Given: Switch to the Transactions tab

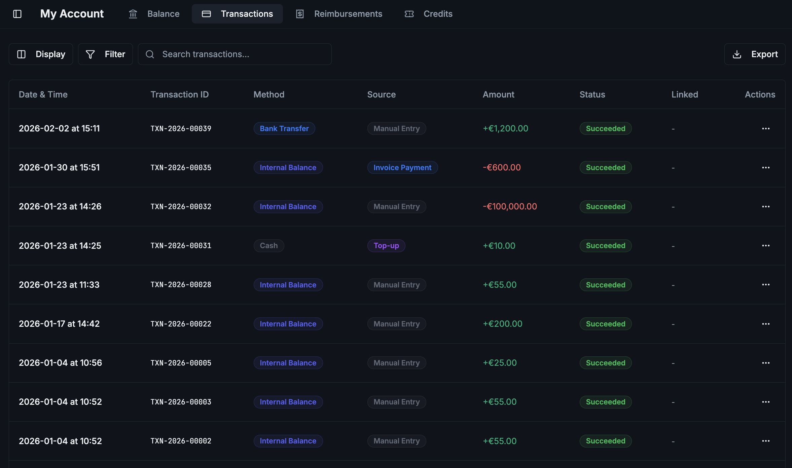Looking at the screenshot, I should click(x=237, y=14).
